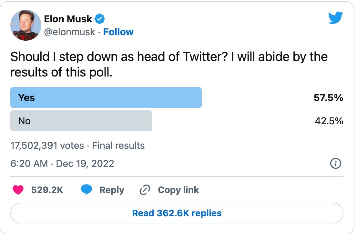
Task: Open Read 362.6K replies button
Action: (x=177, y=213)
